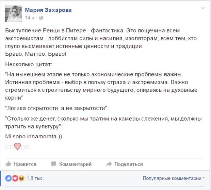The height and width of the screenshot is (190, 211).
Task: Open the post options chevron menu
Action: 202,8
